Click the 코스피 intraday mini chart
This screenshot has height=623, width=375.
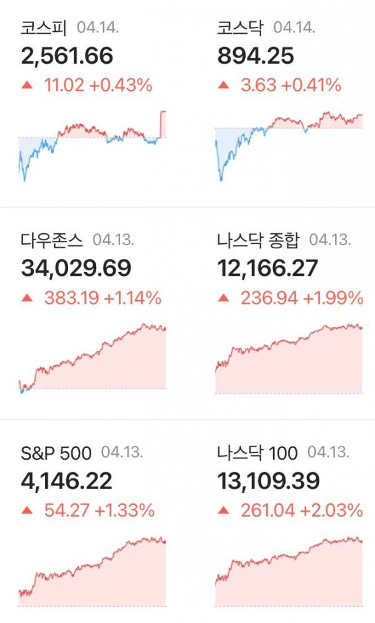(92, 146)
